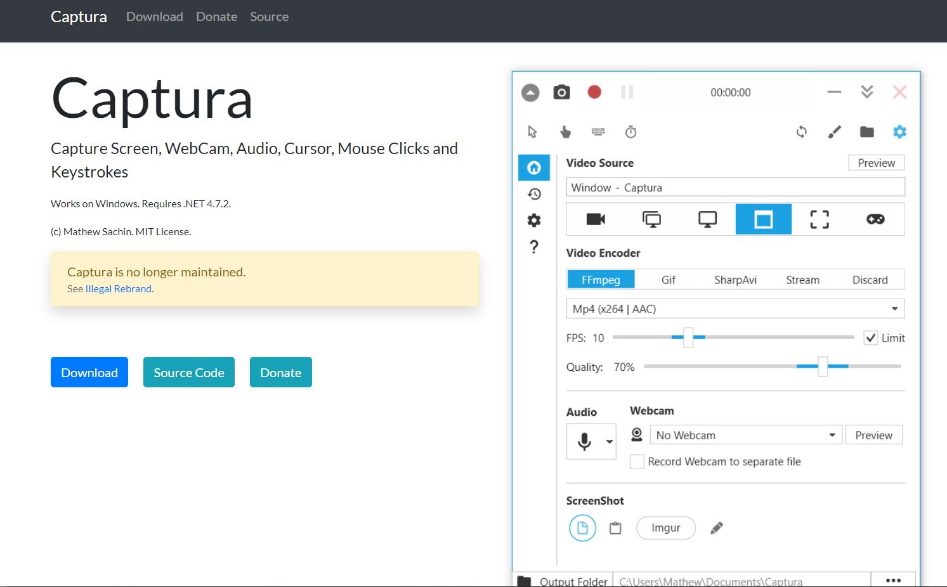The width and height of the screenshot is (947, 587).
Task: Toggle the FPS Limit checkbox
Action: (x=871, y=338)
